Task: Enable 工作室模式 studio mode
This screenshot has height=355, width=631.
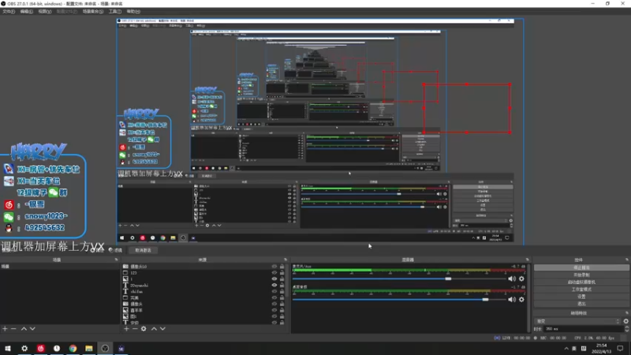Action: [x=581, y=290]
